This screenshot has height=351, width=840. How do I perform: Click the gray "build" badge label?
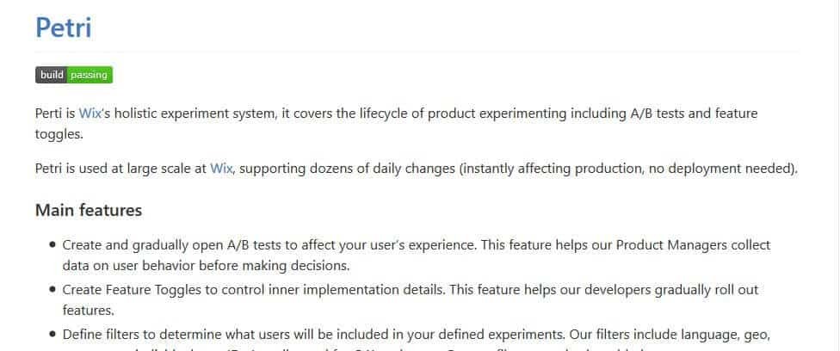point(52,75)
